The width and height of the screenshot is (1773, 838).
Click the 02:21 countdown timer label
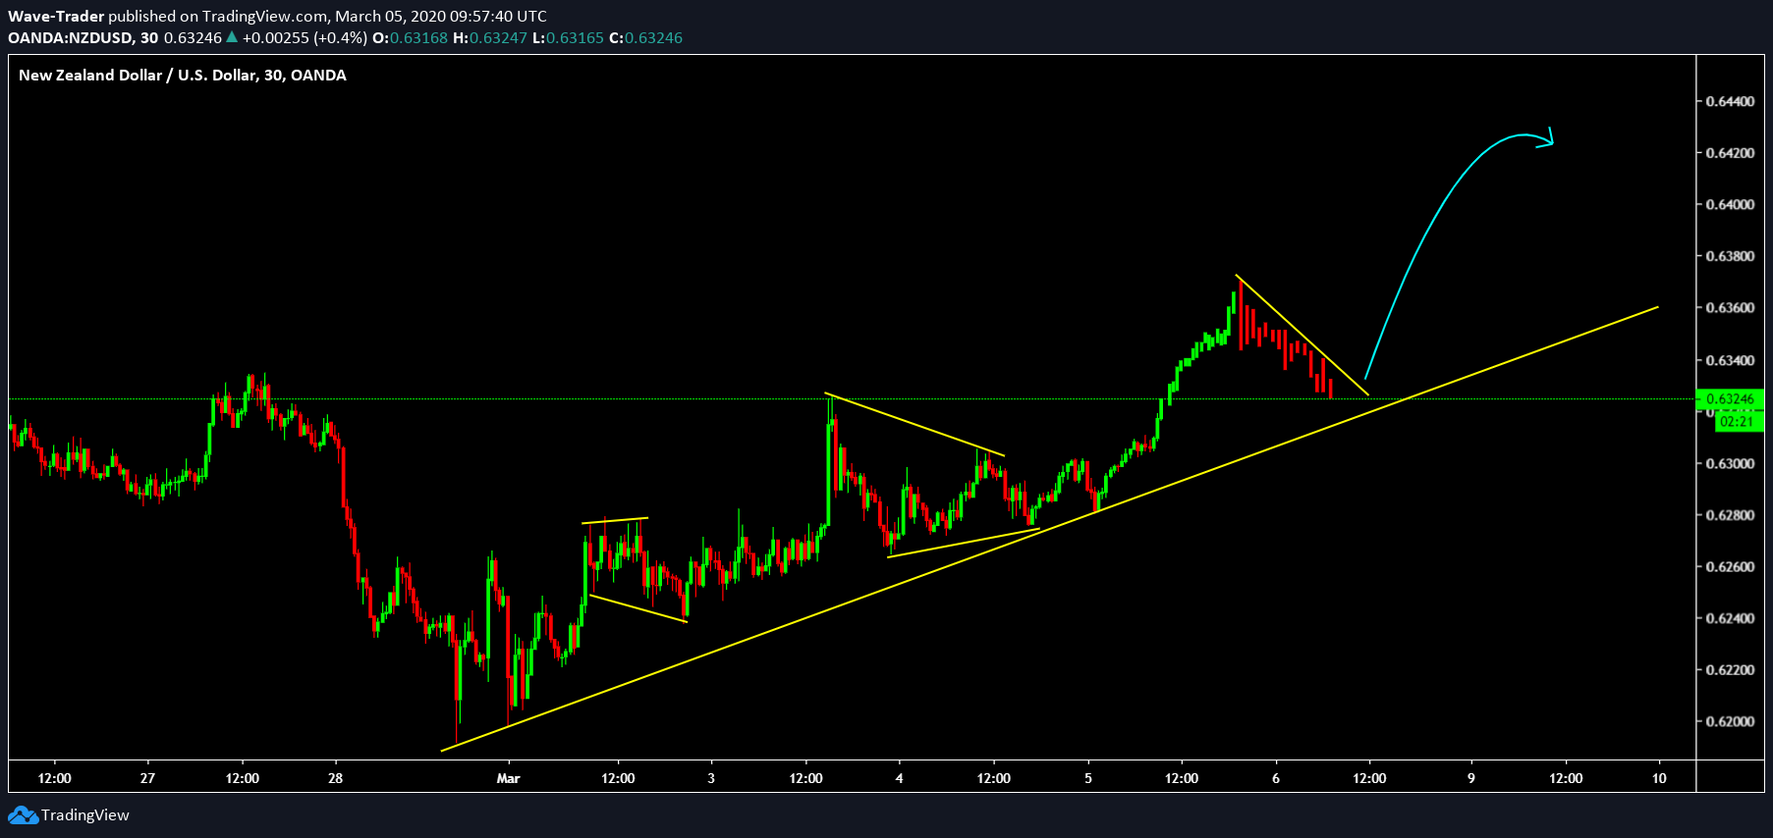coord(1737,422)
